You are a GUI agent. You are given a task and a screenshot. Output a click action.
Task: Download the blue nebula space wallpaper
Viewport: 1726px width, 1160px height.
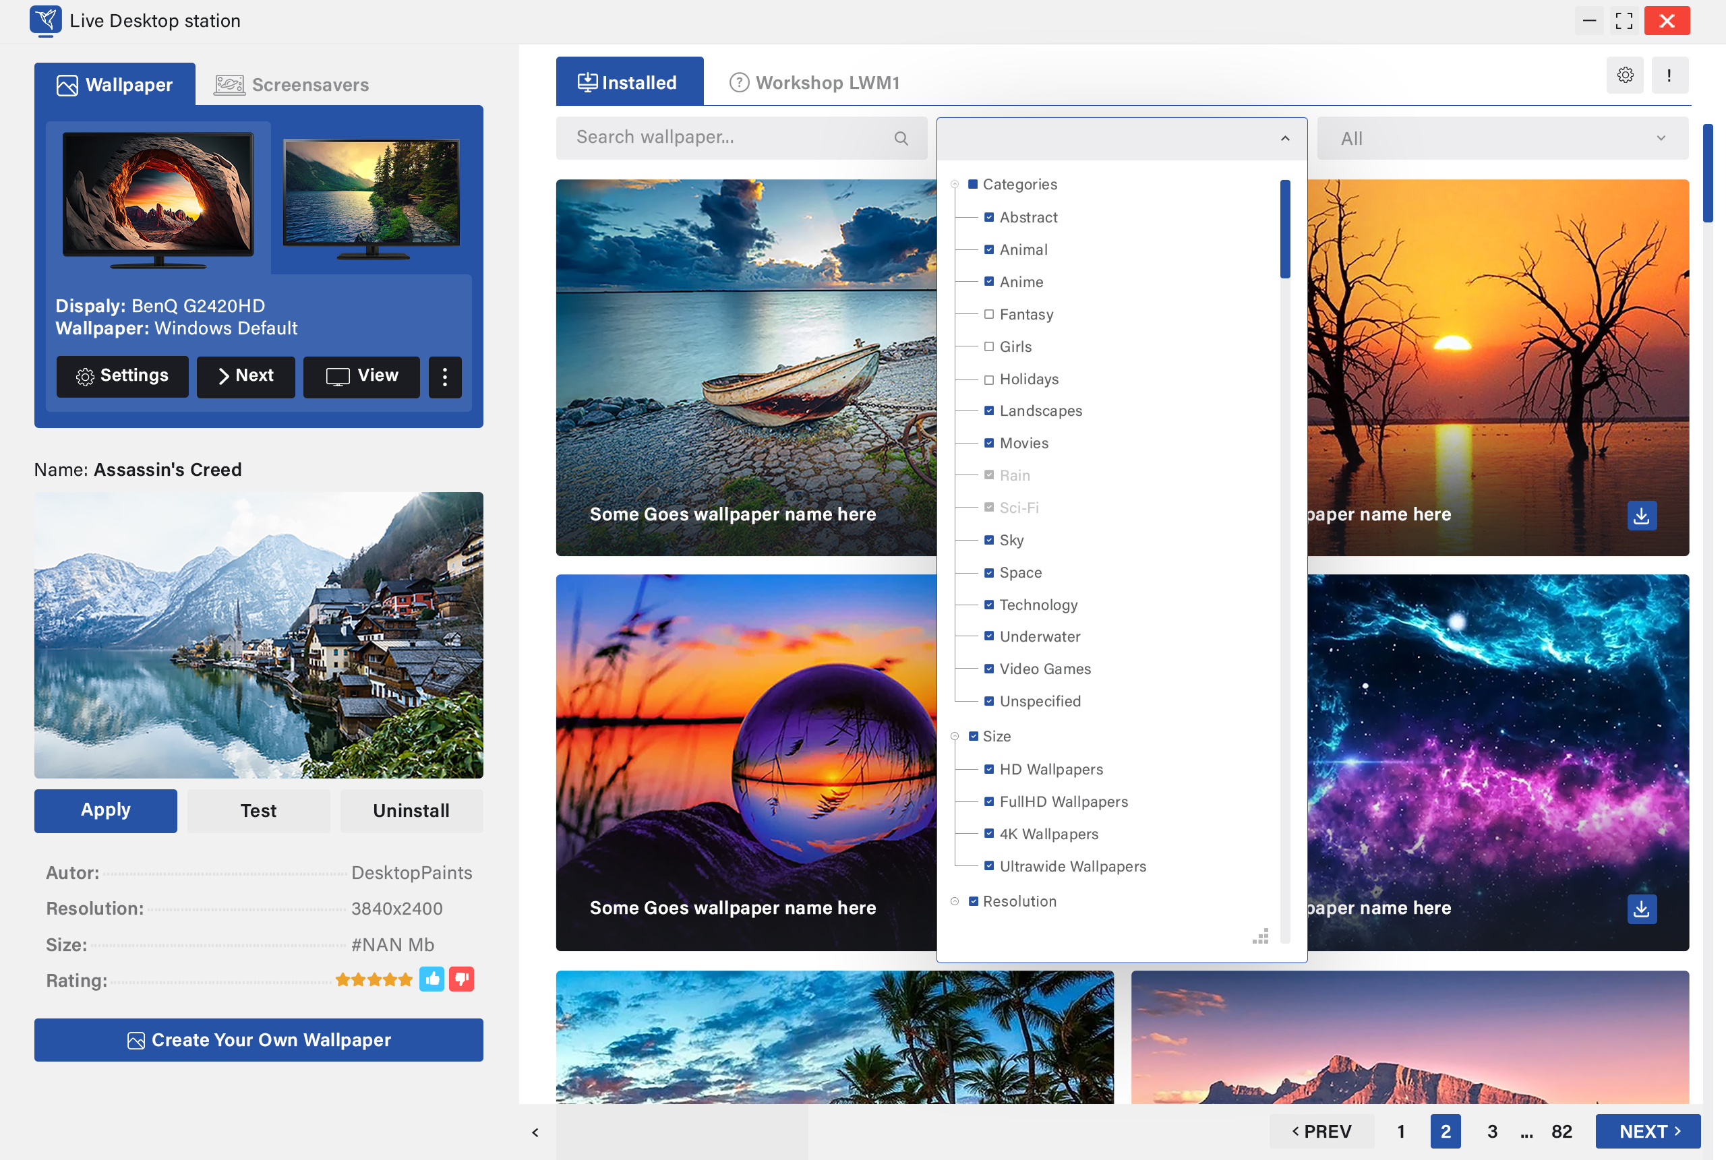point(1641,909)
